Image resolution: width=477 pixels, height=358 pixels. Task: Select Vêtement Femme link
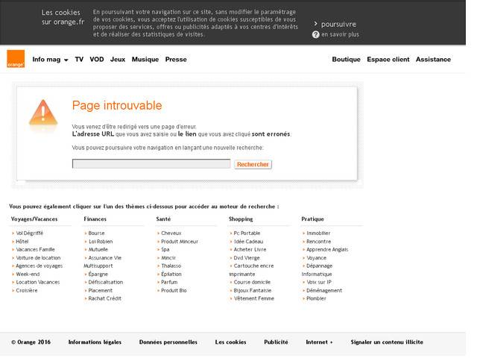[x=253, y=298]
